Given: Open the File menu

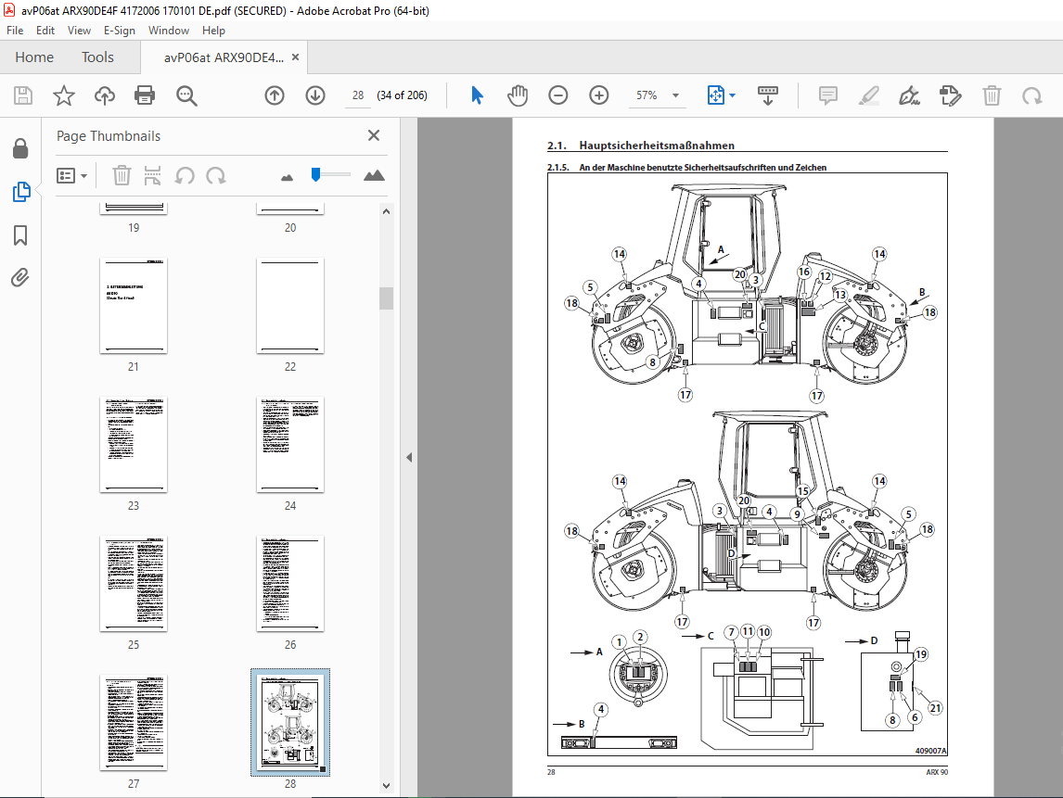Looking at the screenshot, I should click(15, 31).
